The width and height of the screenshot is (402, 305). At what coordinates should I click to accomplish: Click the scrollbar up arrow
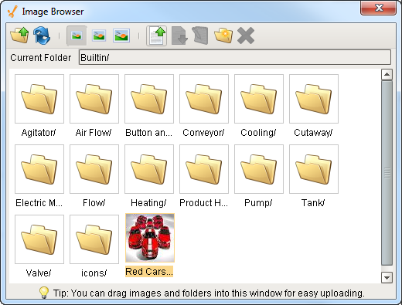point(387,75)
